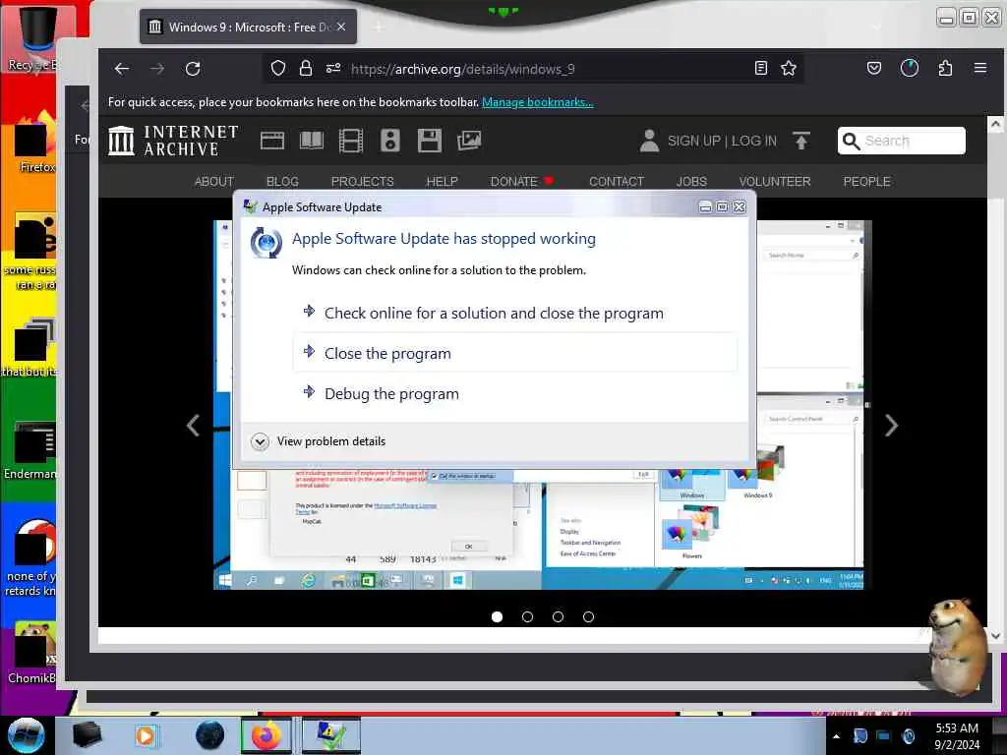Open the DONATE nav item

[513, 182]
